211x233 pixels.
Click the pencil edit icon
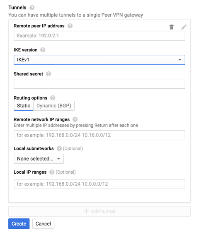point(184,27)
